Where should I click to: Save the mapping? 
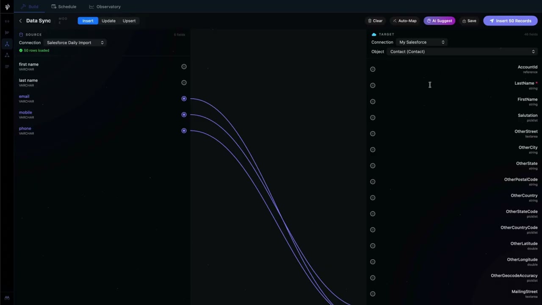pos(469,21)
